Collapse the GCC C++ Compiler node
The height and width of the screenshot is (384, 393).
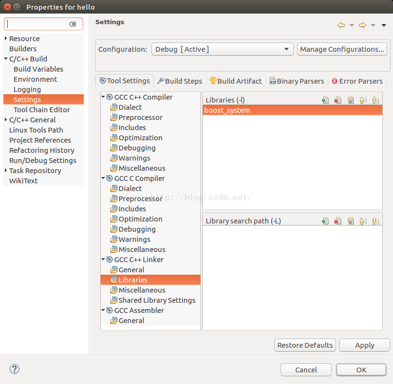[x=103, y=97]
